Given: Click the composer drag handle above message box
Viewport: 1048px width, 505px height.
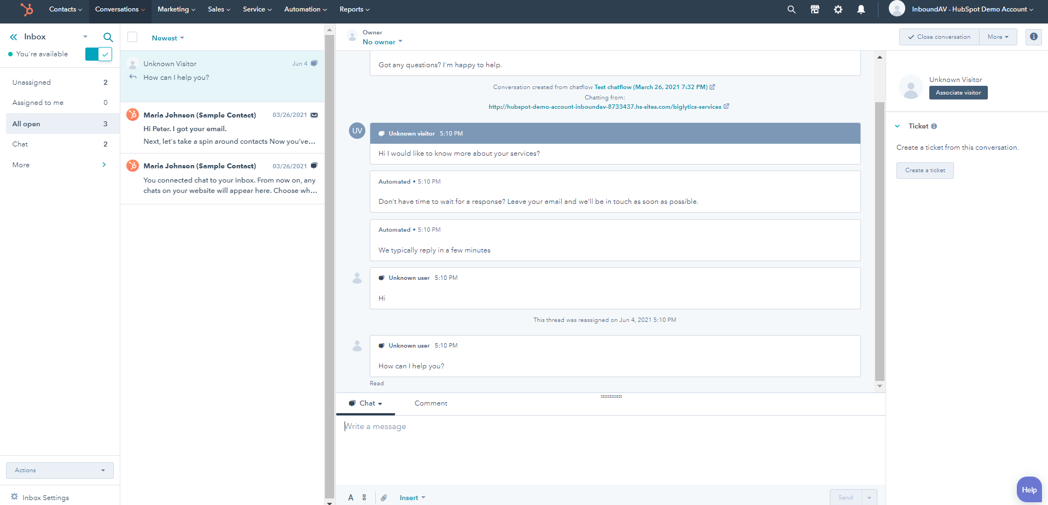Looking at the screenshot, I should [x=611, y=396].
